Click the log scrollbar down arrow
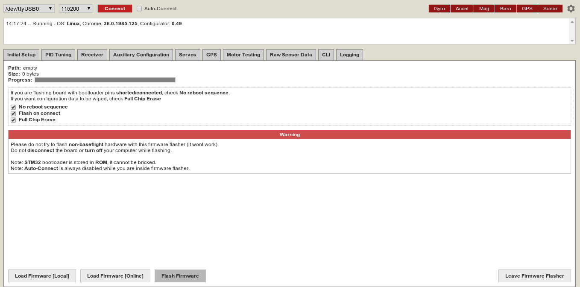This screenshot has height=287, width=580. pyautogui.click(x=572, y=41)
